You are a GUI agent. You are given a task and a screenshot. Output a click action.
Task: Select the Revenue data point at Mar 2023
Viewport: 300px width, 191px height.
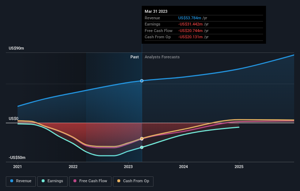coord(141,81)
